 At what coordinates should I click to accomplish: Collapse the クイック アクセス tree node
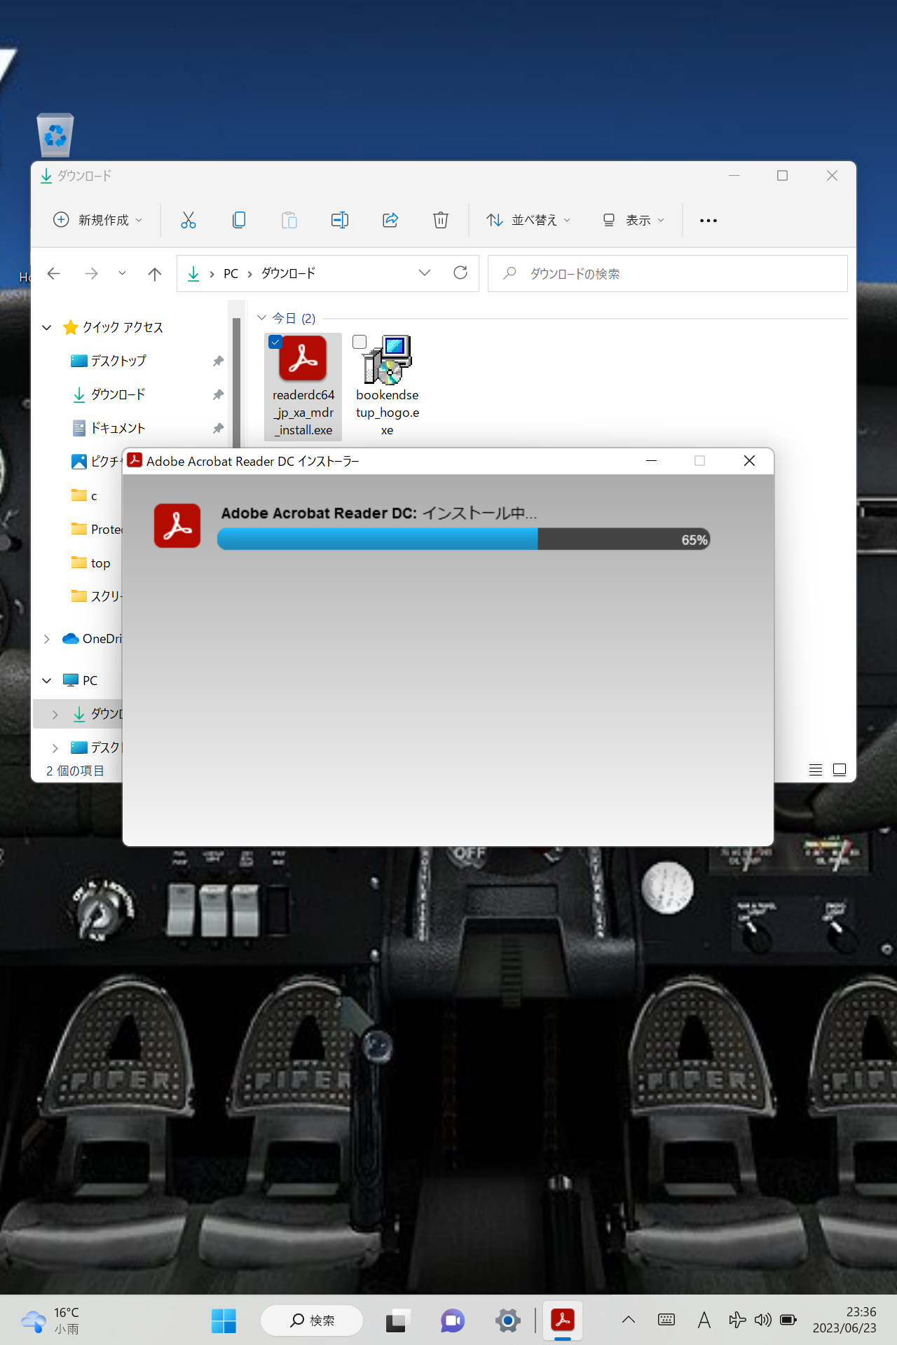coord(47,327)
